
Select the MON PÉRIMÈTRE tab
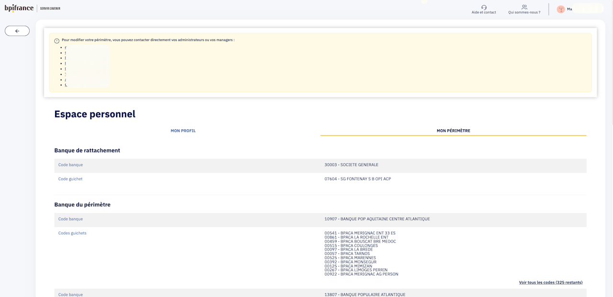(453, 131)
